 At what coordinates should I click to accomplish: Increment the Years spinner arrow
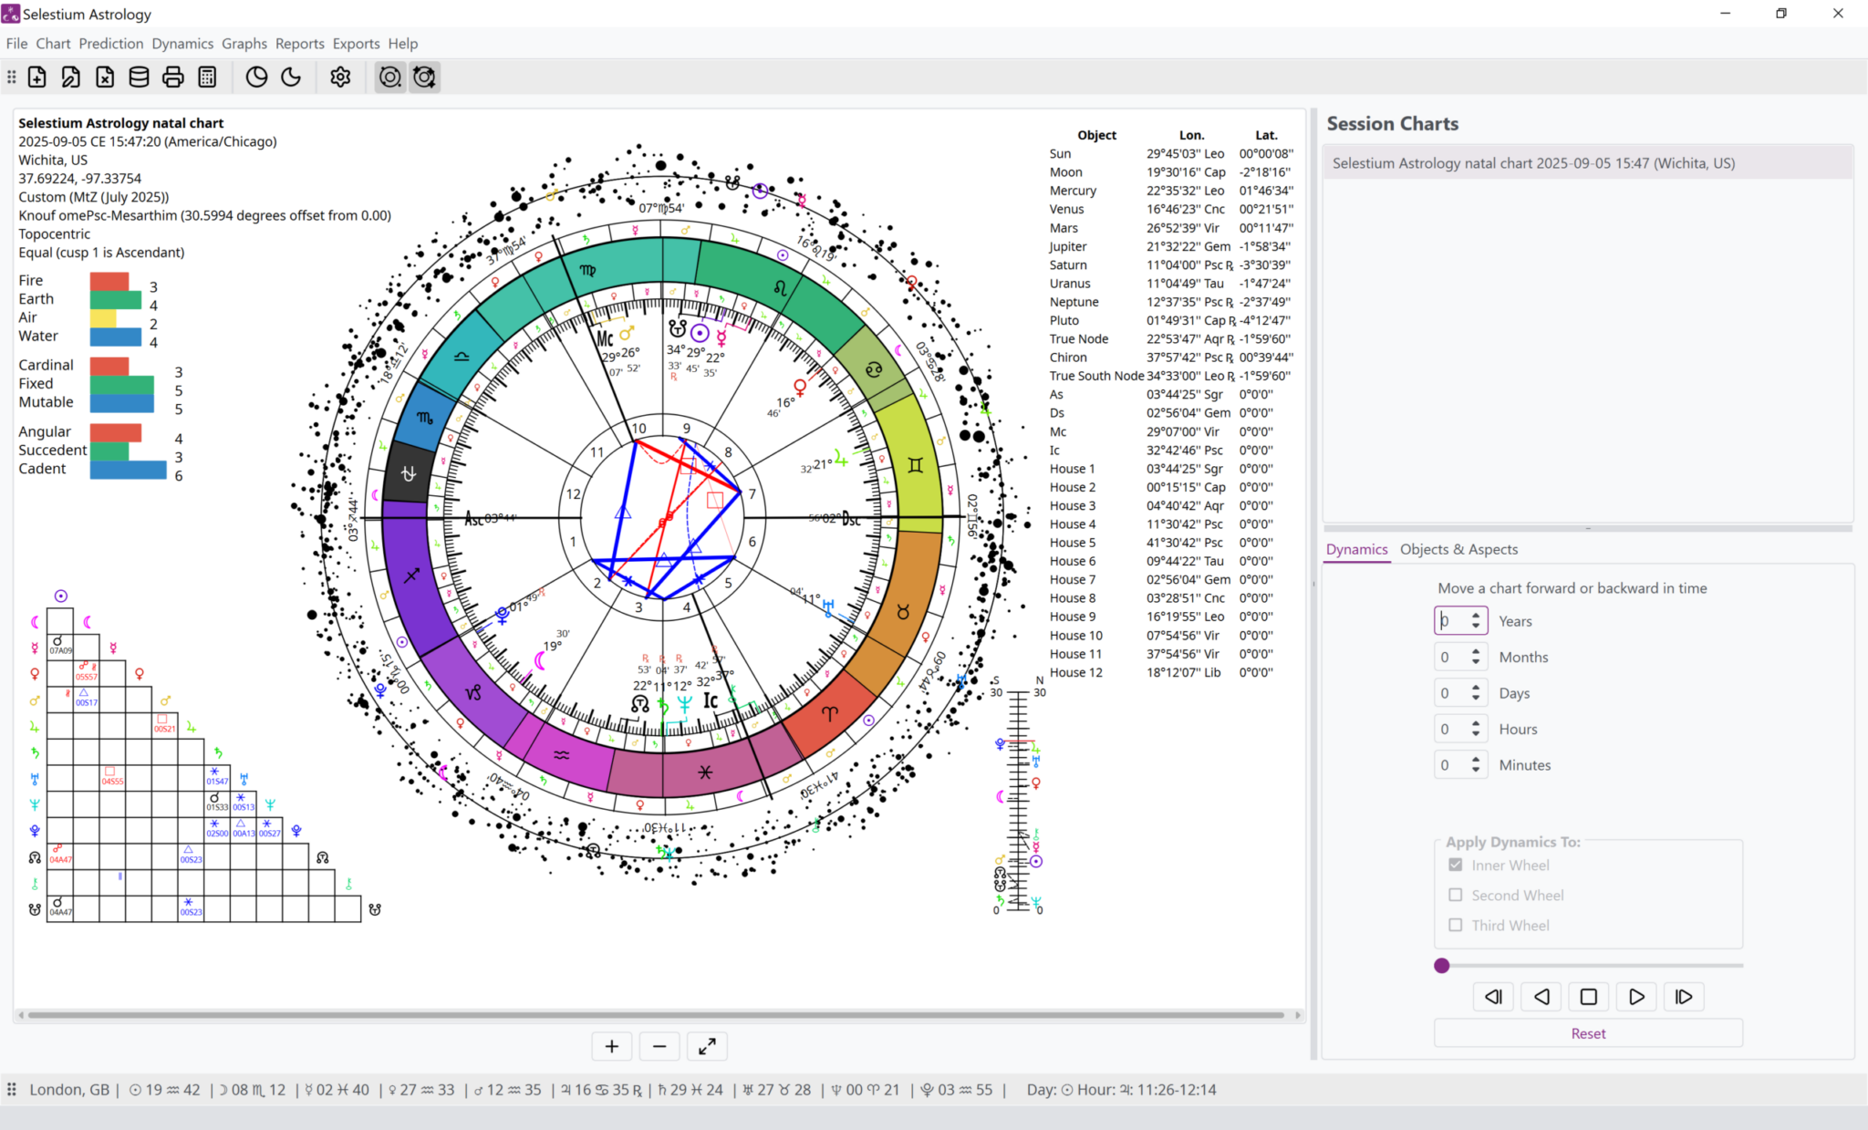(x=1476, y=615)
